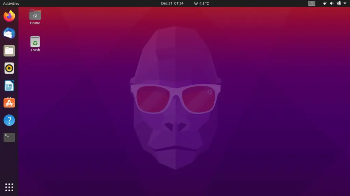
Task: Launch Thunderbird mail from the dock
Action: point(9,33)
